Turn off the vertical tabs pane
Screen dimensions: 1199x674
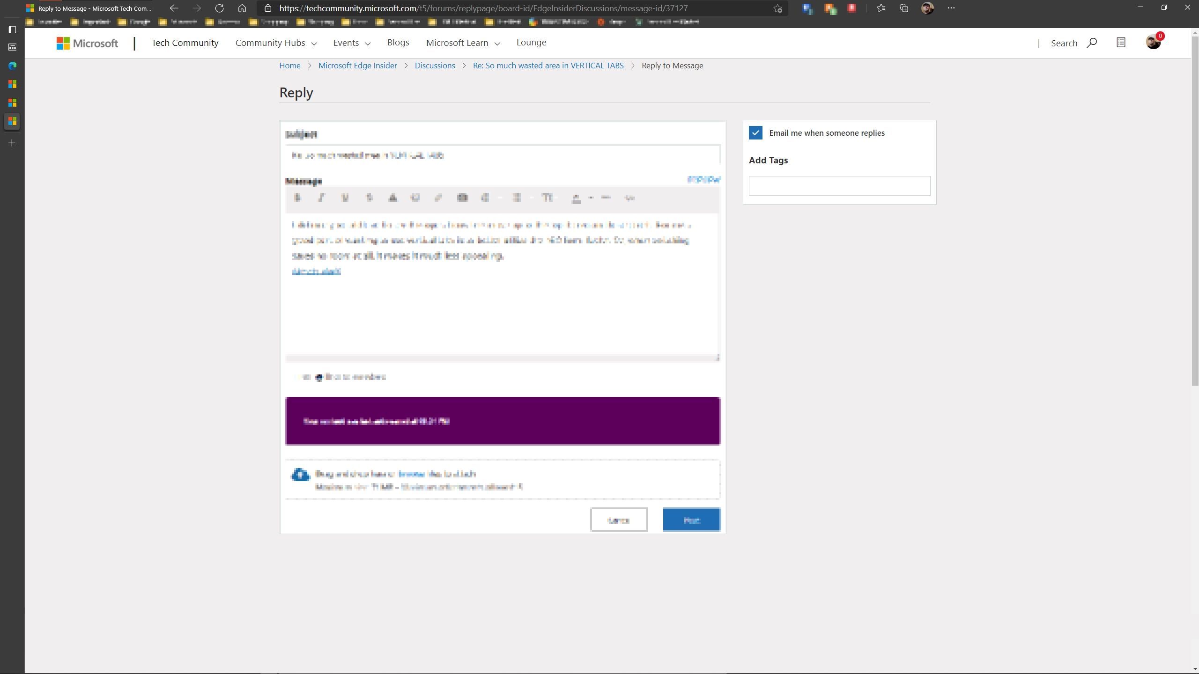tap(13, 30)
